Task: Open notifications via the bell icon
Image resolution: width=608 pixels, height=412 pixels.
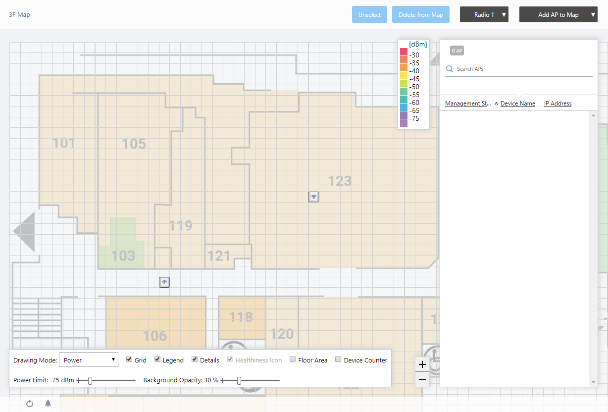Action: [x=48, y=404]
